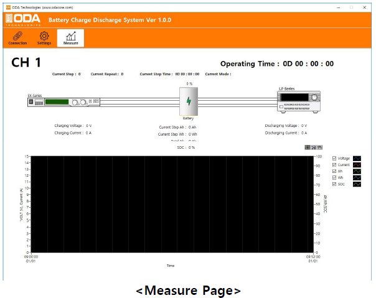376x298 pixels.
Task: Click the graph start time 09:00:00 label
Action: (x=31, y=256)
